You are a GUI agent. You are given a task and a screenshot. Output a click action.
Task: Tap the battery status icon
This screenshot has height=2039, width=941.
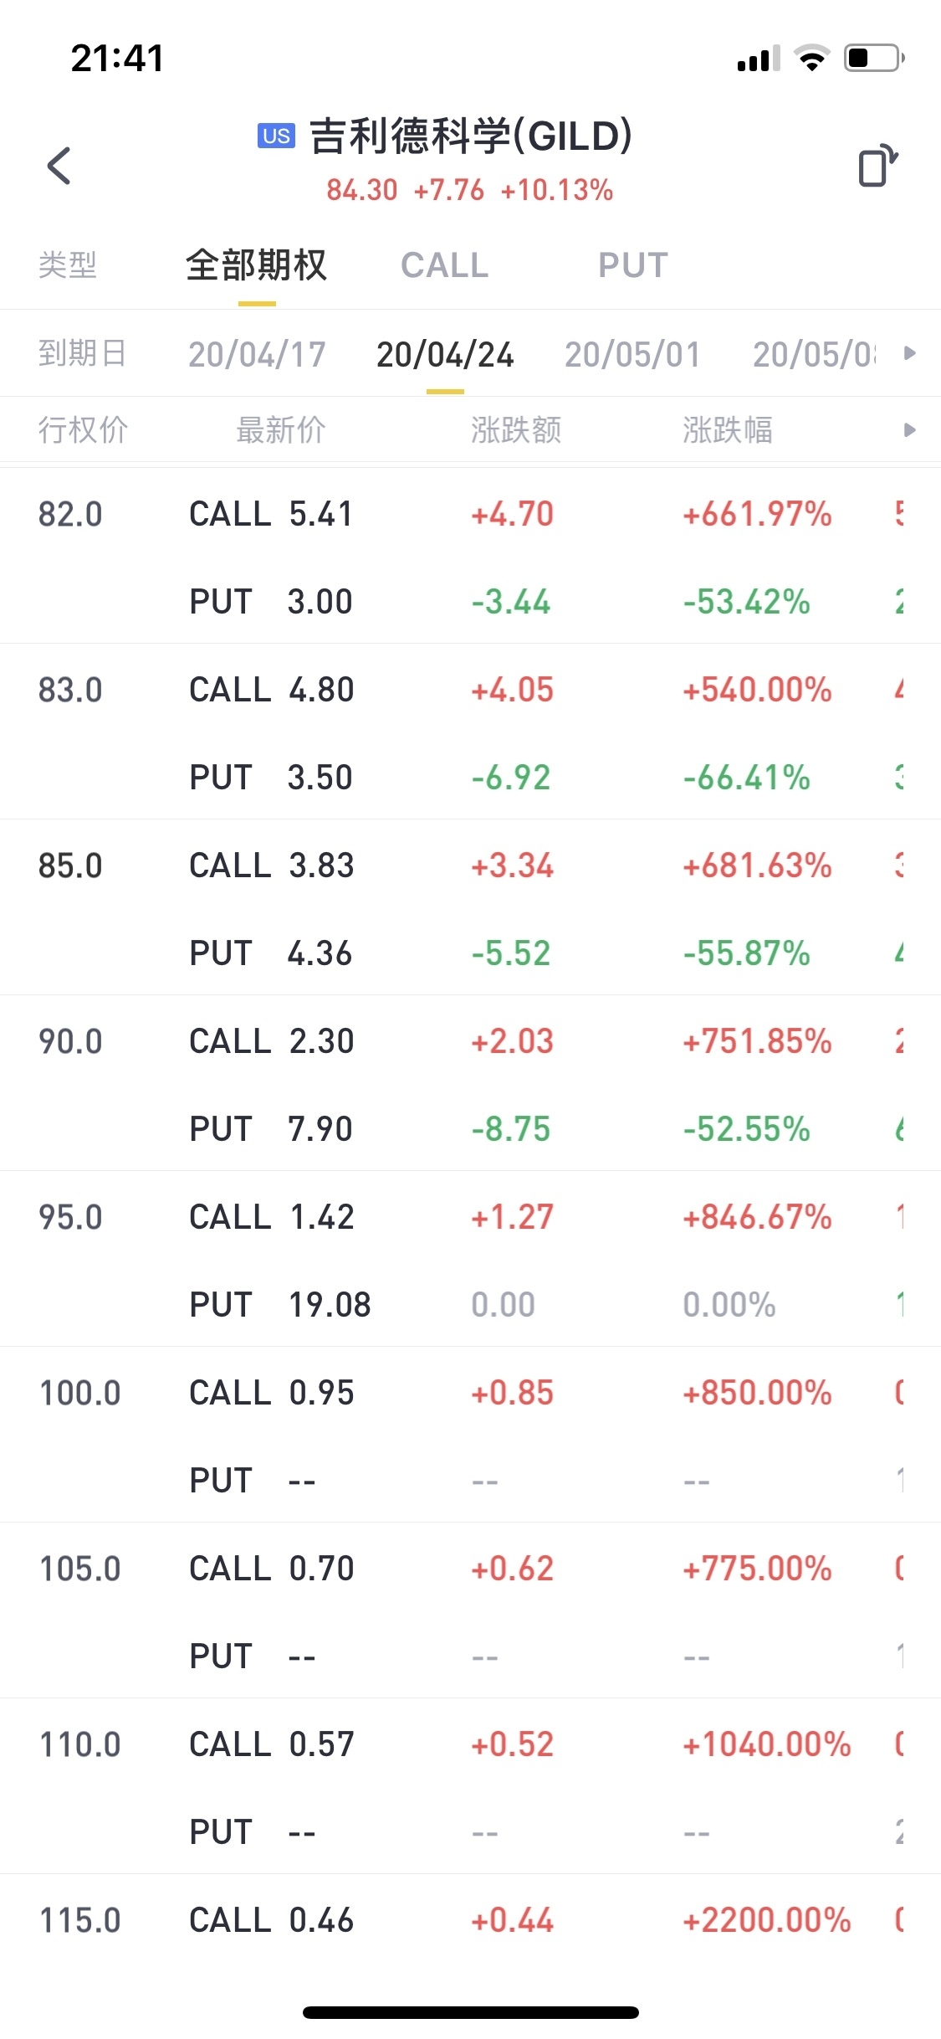click(873, 59)
